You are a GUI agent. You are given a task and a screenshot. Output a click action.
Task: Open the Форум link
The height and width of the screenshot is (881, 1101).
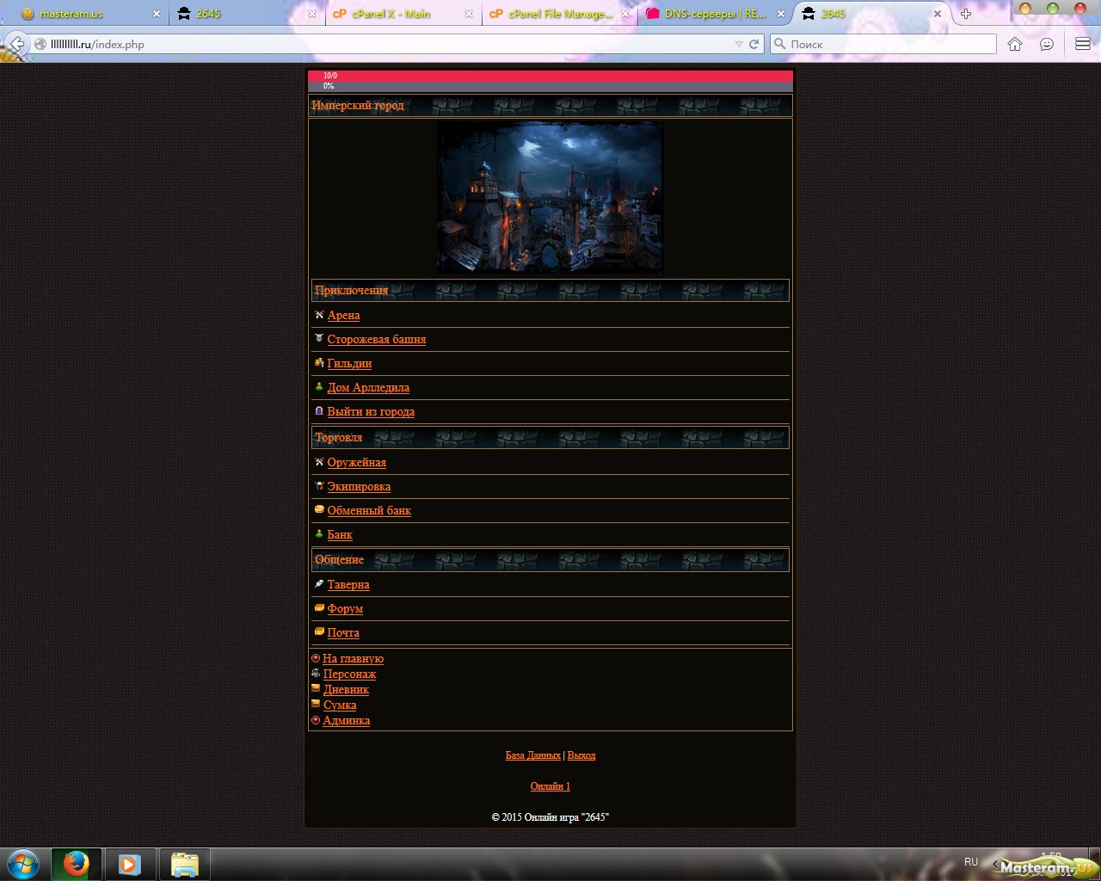coord(345,609)
